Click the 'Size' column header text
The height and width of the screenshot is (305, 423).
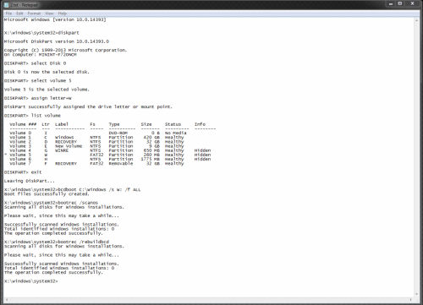click(x=146, y=124)
